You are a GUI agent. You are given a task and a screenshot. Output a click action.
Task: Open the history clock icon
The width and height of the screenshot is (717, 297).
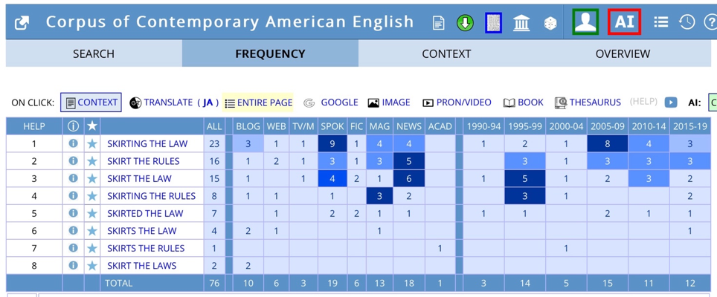[687, 22]
